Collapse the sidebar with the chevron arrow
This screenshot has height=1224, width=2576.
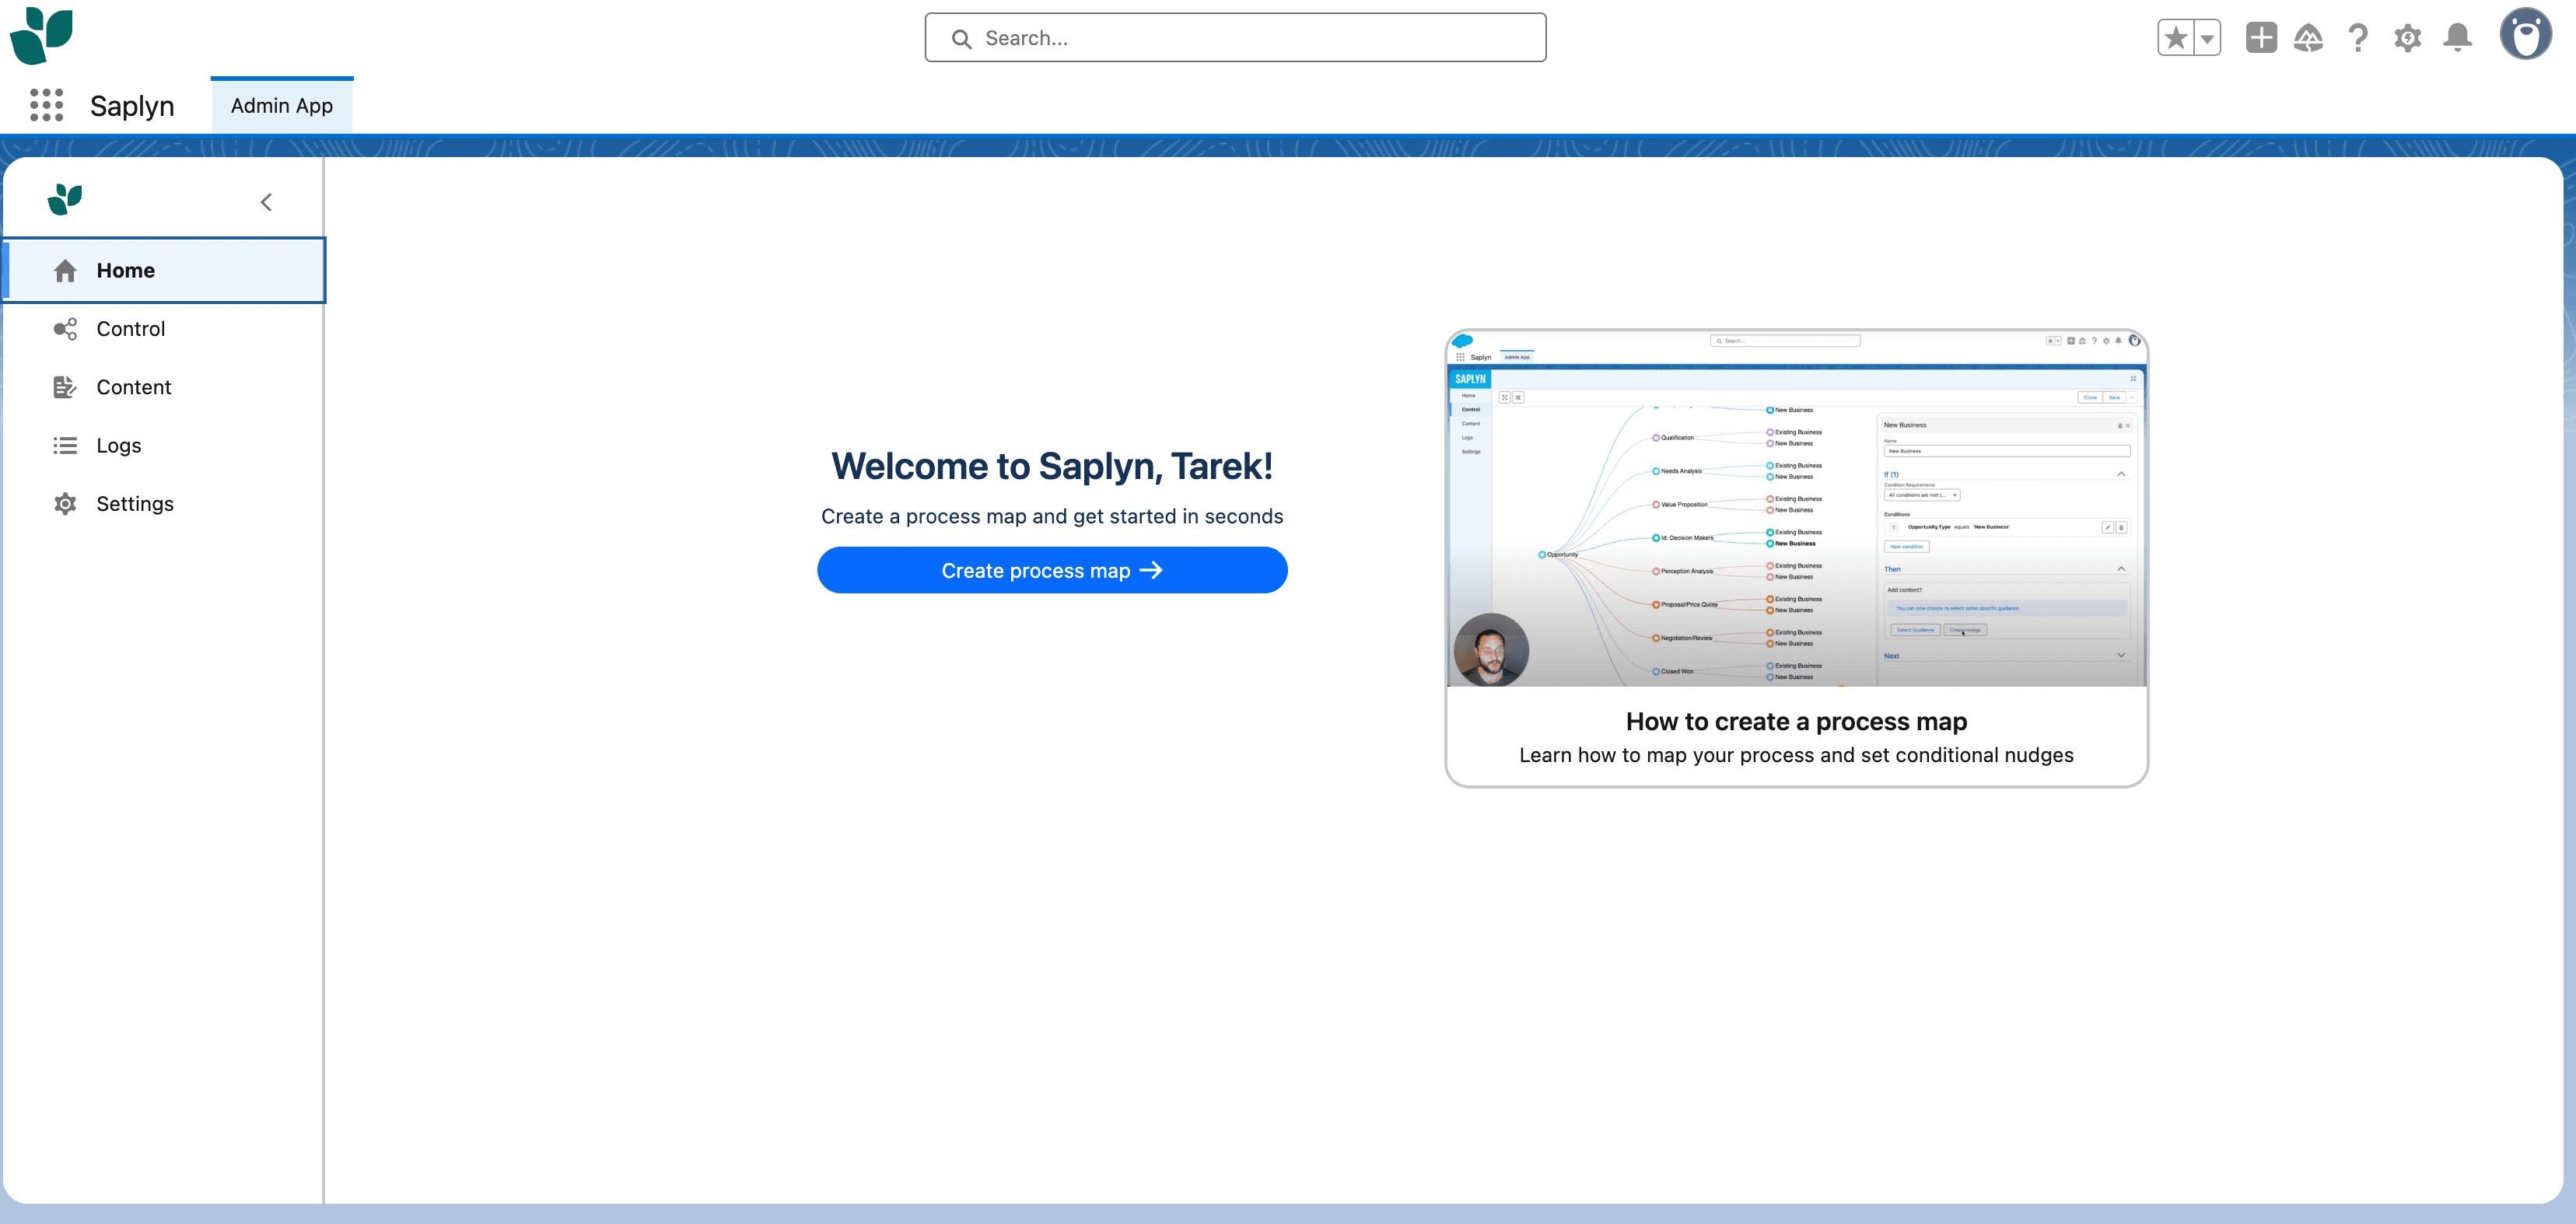click(266, 202)
